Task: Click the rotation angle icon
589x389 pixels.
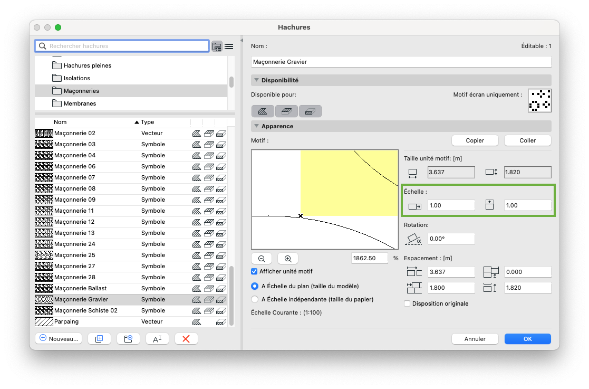Action: click(413, 239)
